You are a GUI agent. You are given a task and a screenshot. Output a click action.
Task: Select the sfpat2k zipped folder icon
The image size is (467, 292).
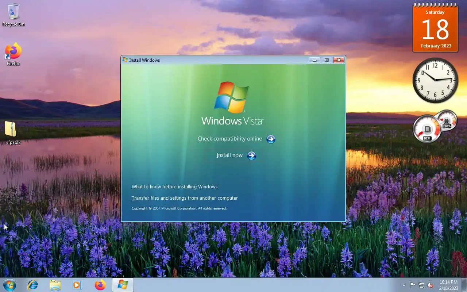(13, 133)
